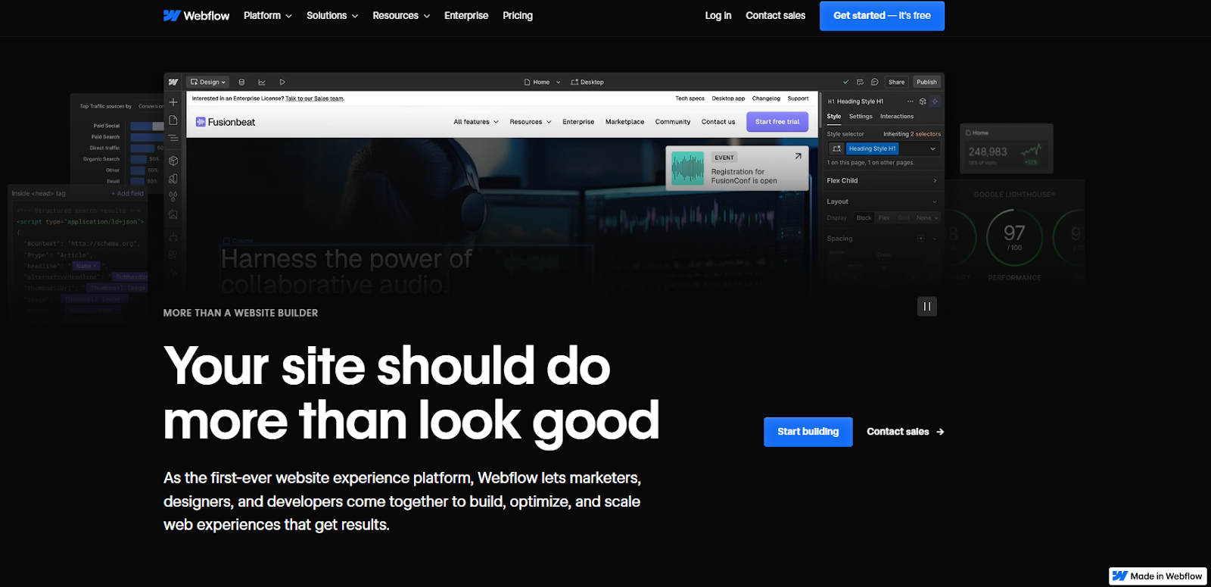This screenshot has height=587, width=1211.
Task: Click Get started — it's free button
Action: pos(882,16)
